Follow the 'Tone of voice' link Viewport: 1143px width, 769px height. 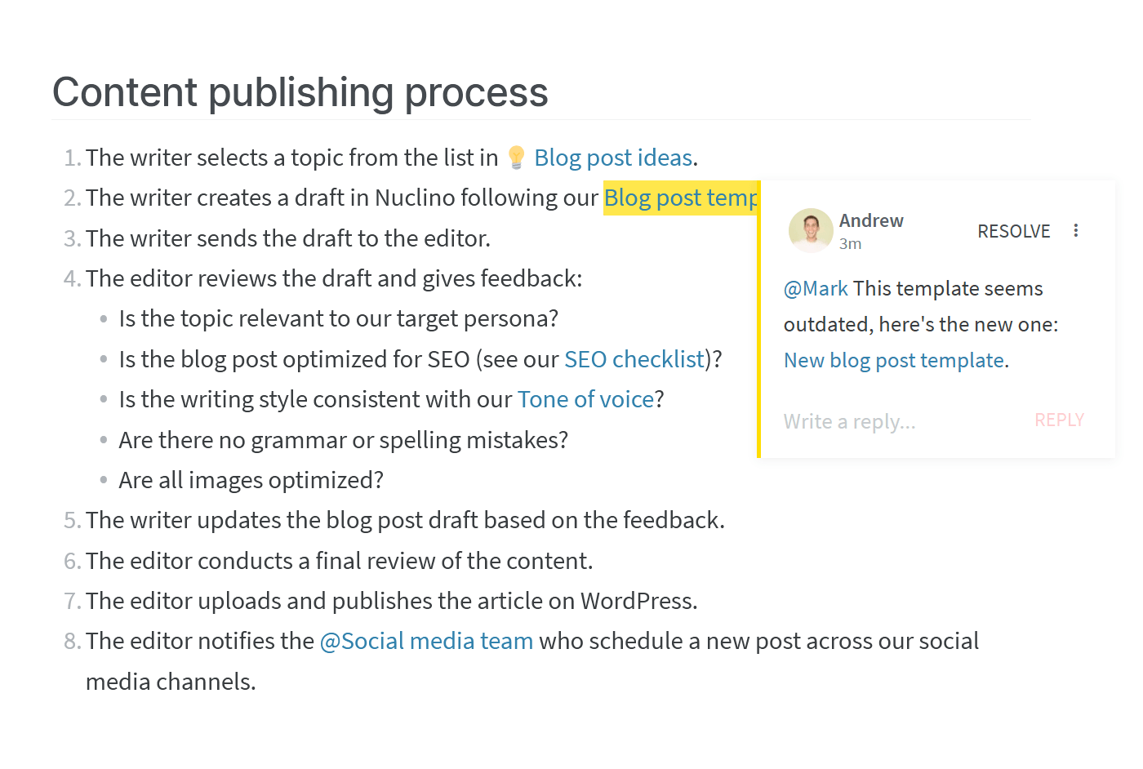[585, 399]
